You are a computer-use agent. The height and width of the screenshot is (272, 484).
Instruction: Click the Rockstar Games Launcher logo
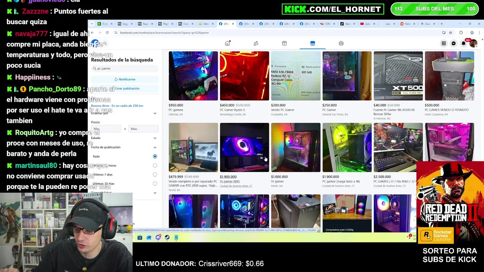click(x=436, y=235)
